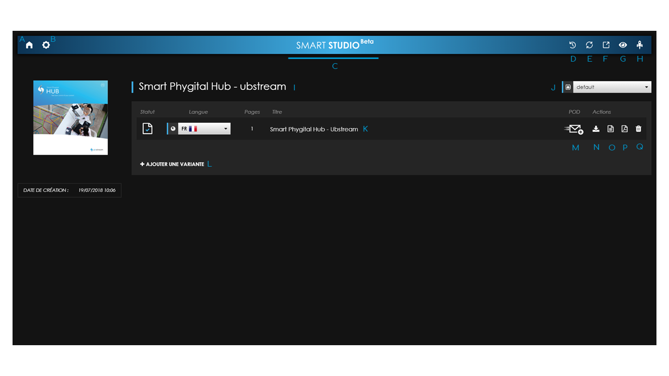This screenshot has width=669, height=376.
Task: Click the document status icon
Action: 147,128
